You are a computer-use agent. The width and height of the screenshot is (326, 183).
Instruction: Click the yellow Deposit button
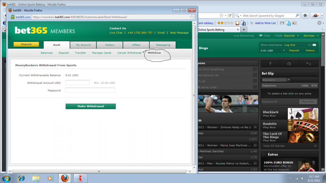pyautogui.click(x=26, y=44)
